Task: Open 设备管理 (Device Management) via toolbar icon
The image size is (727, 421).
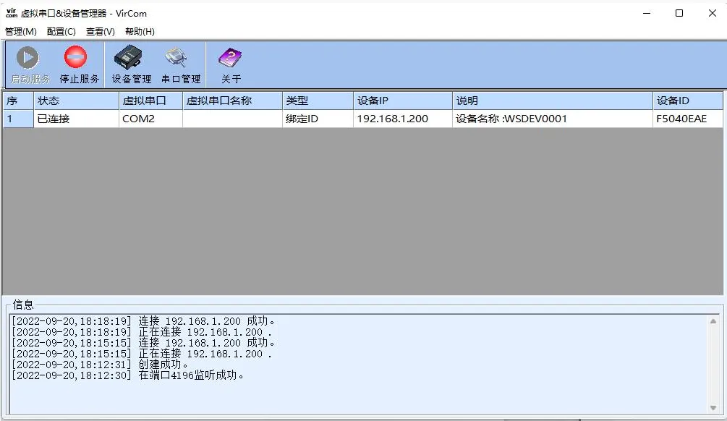Action: click(x=129, y=63)
